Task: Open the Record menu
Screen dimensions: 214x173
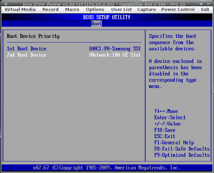Action: tap(50, 10)
